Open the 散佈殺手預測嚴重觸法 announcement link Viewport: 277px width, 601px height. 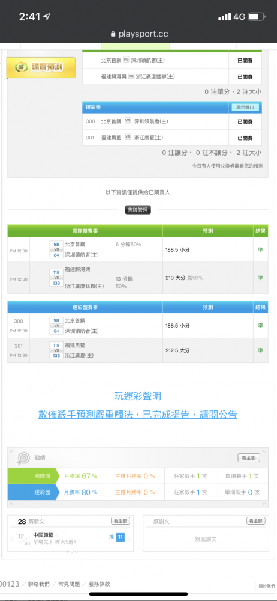[138, 414]
